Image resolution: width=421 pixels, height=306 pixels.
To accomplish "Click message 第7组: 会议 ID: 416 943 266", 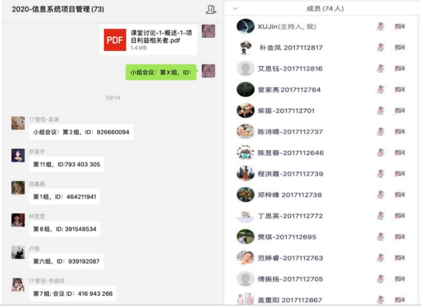I will click(x=73, y=294).
